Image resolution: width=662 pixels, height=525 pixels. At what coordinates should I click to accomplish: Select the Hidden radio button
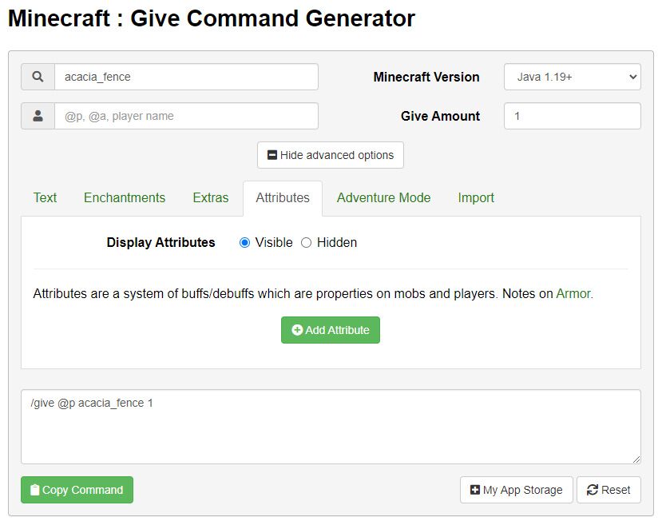click(306, 243)
